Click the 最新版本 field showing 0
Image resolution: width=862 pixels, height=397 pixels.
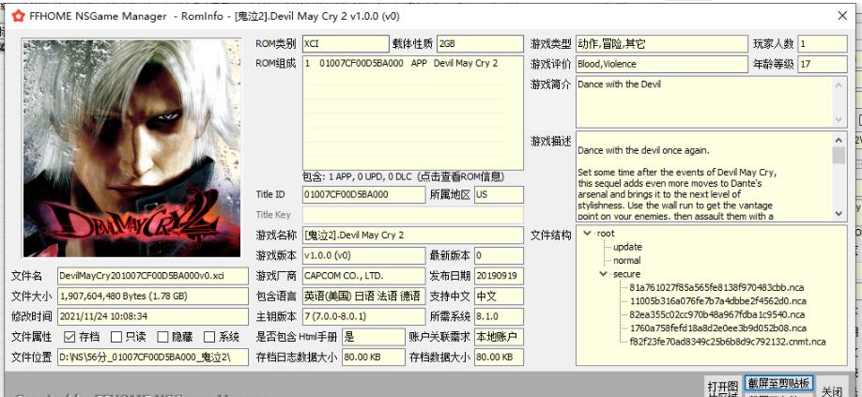[499, 255]
